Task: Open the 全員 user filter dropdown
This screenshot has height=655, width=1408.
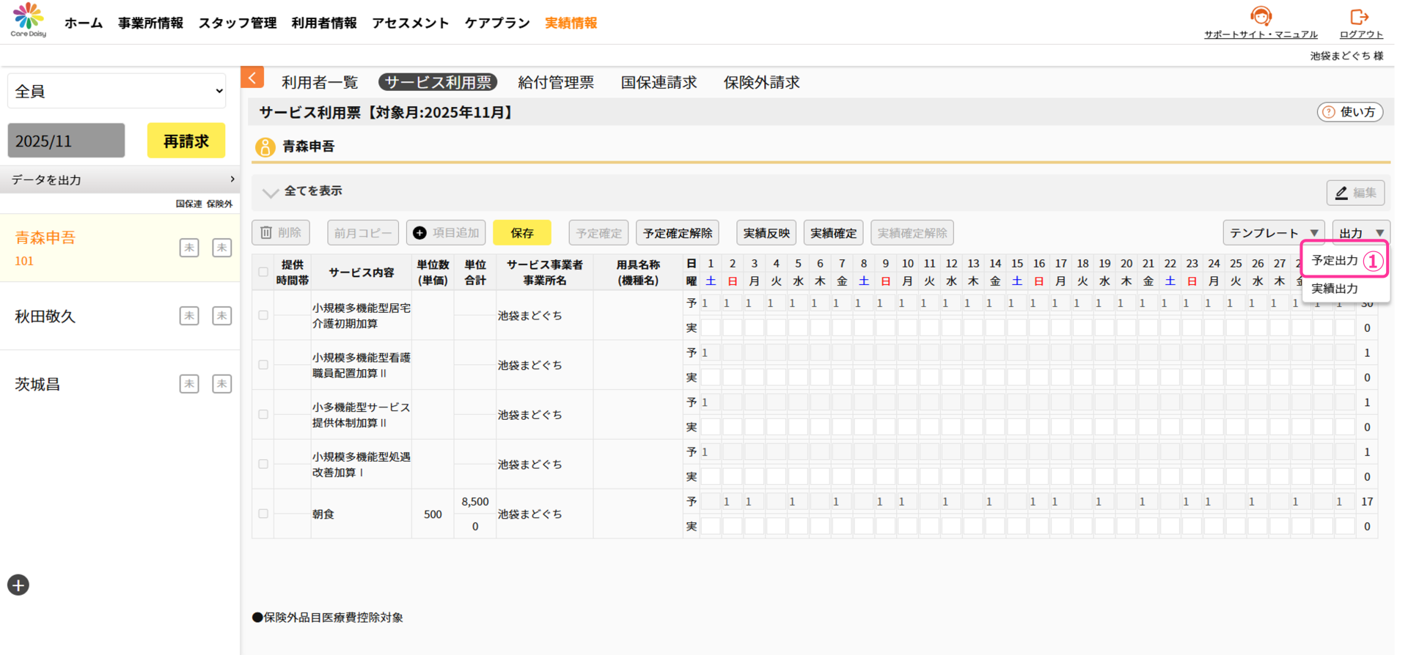Action: [x=117, y=92]
